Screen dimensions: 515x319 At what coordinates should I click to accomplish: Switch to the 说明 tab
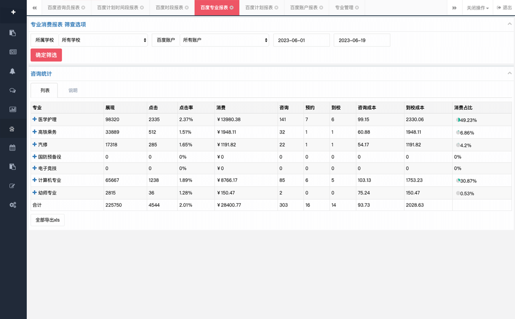tap(73, 91)
